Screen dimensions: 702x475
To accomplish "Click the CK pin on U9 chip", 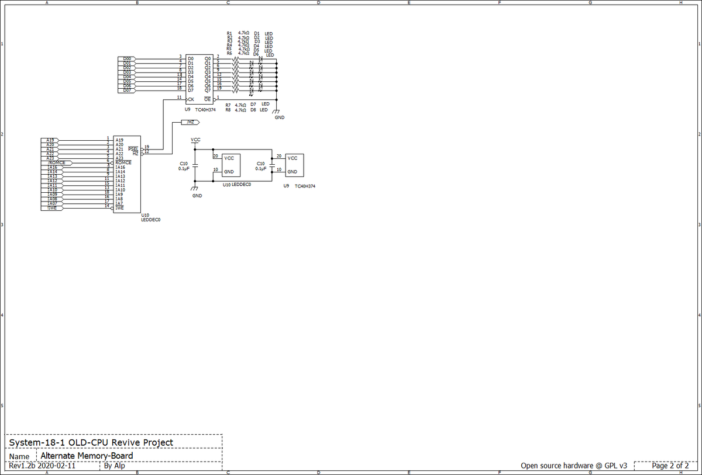I will point(191,99).
